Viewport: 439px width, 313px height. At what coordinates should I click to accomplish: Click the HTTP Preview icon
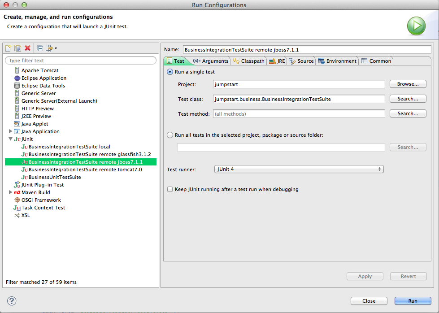17,109
